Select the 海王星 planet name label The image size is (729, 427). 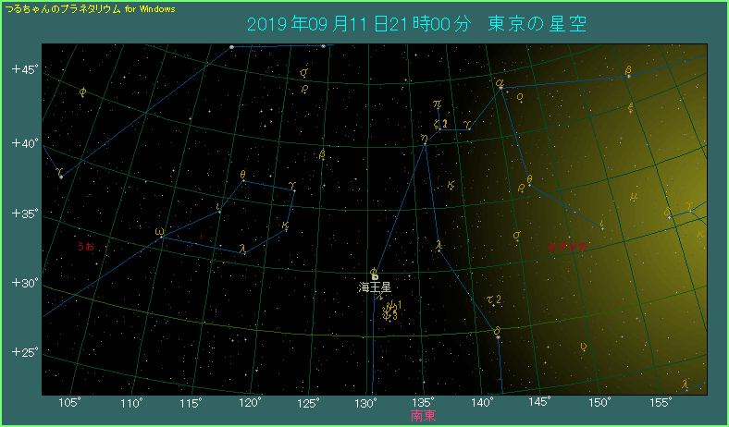pyautogui.click(x=376, y=288)
